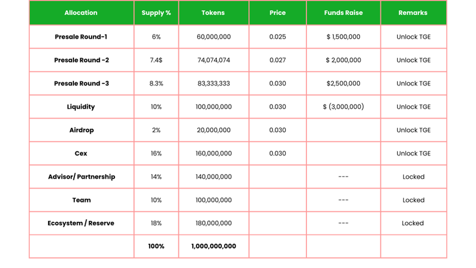Viewport: 476px width, 268px height.
Task: Click the Supply % column header
Action: pos(156,13)
